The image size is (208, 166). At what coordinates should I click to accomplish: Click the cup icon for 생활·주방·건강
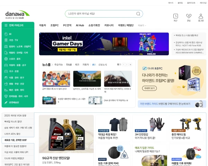coord(6,84)
